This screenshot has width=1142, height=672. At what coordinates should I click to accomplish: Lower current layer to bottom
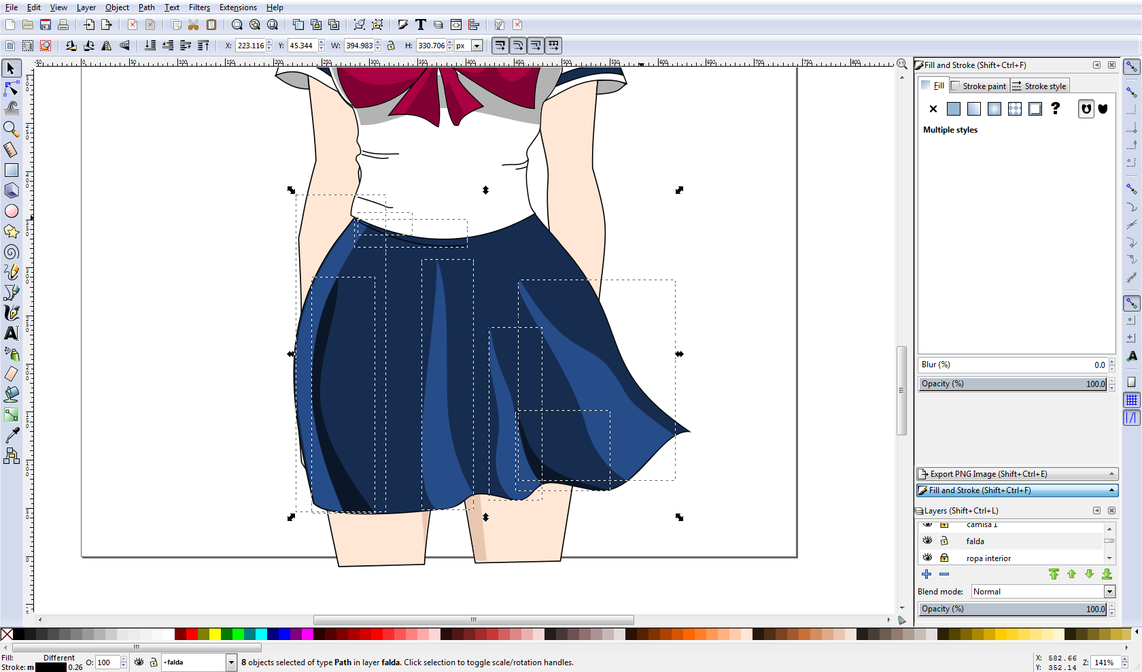(x=1107, y=574)
